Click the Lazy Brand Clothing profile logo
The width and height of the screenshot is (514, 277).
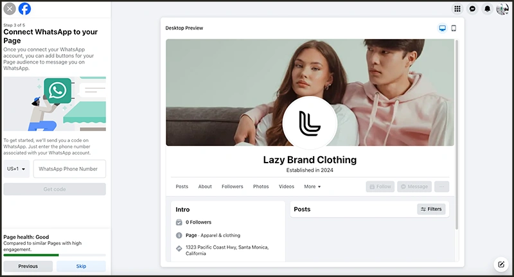(x=310, y=123)
